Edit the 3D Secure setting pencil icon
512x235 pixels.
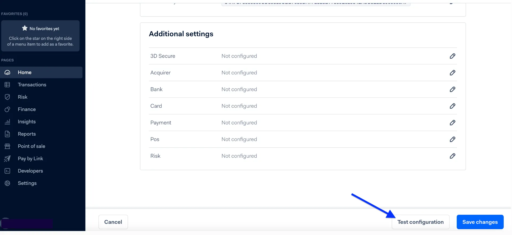pos(452,56)
